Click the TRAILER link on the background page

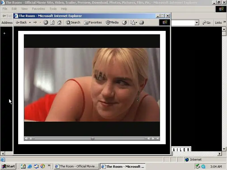point(181,150)
